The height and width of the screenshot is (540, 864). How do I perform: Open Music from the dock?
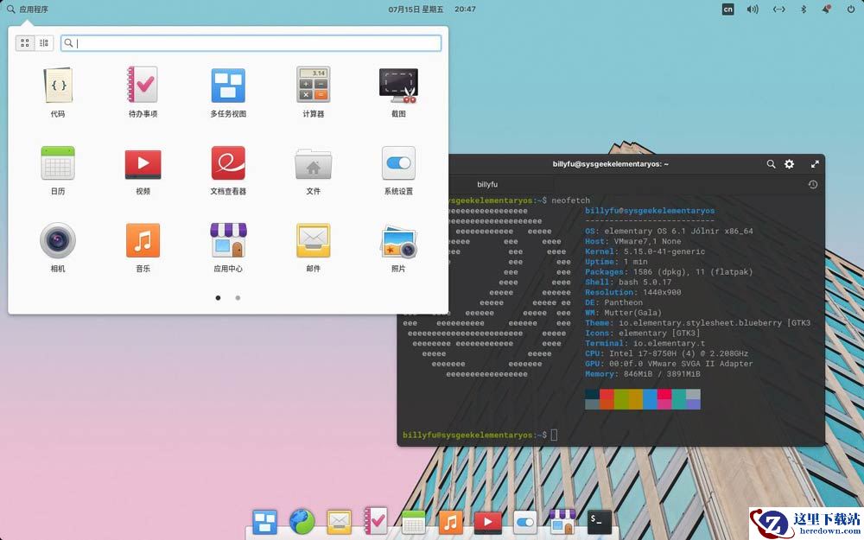[x=450, y=521]
